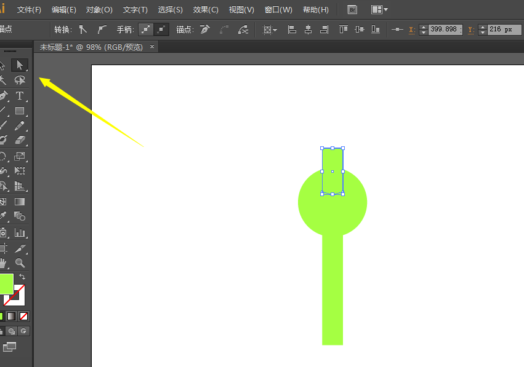
Task: Expand the isolate/align-to dropdown in control bar
Action: pos(270,30)
